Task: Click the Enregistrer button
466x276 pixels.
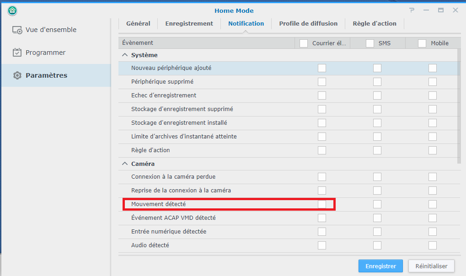Action: (380, 266)
